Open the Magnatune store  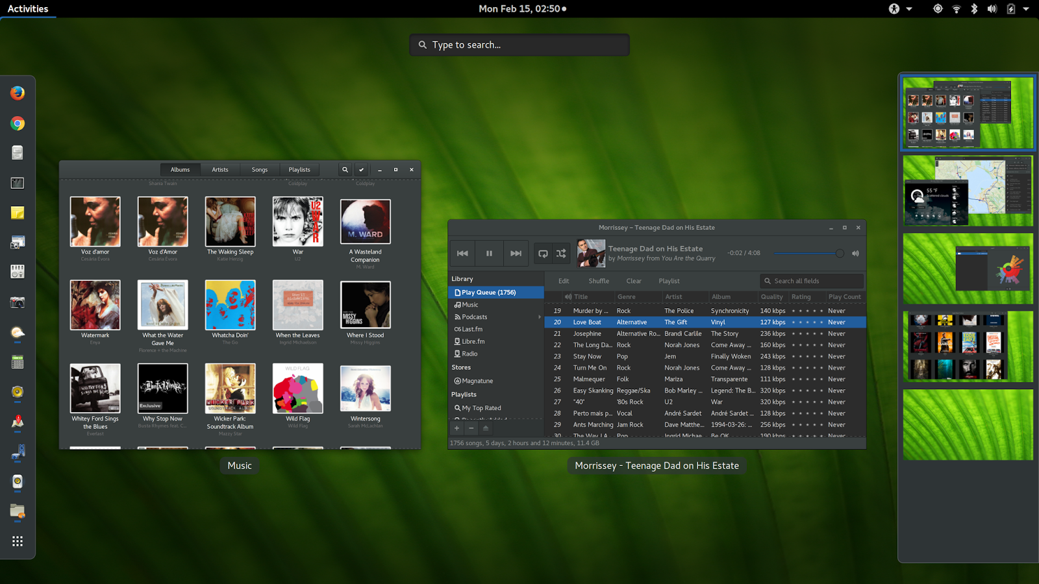click(x=473, y=381)
